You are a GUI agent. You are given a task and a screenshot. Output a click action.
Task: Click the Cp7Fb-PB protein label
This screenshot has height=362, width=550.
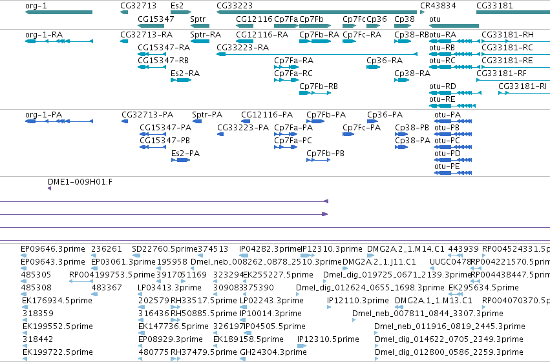coord(326,154)
